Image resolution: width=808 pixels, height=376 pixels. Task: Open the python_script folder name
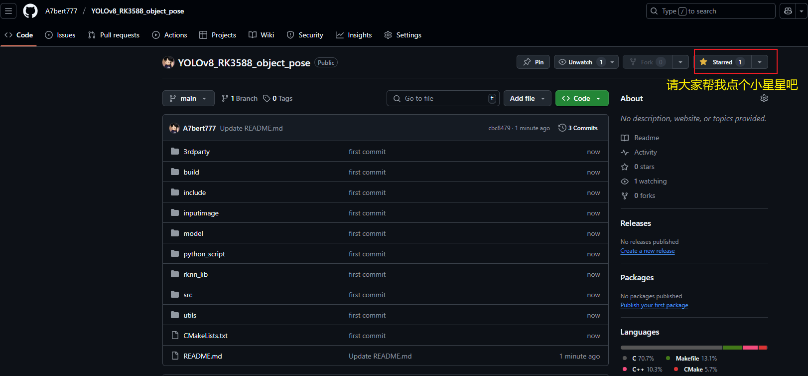click(x=204, y=254)
